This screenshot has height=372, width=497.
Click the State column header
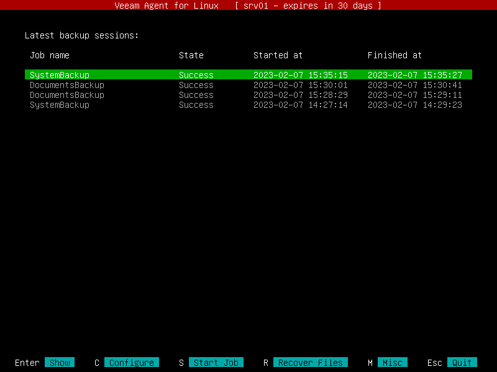[x=191, y=55]
